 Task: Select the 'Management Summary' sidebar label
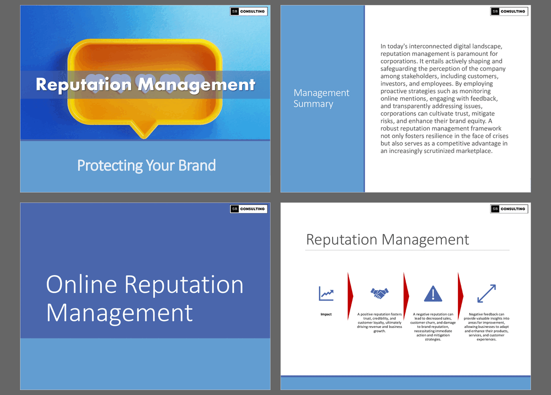coord(322,98)
